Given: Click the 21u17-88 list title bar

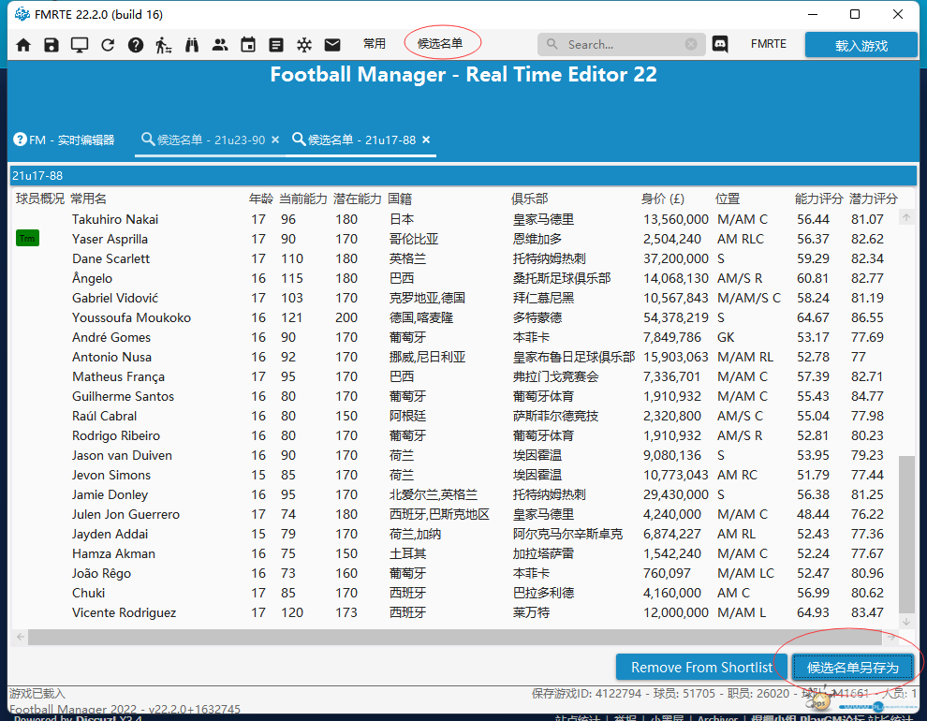Looking at the screenshot, I should [463, 175].
